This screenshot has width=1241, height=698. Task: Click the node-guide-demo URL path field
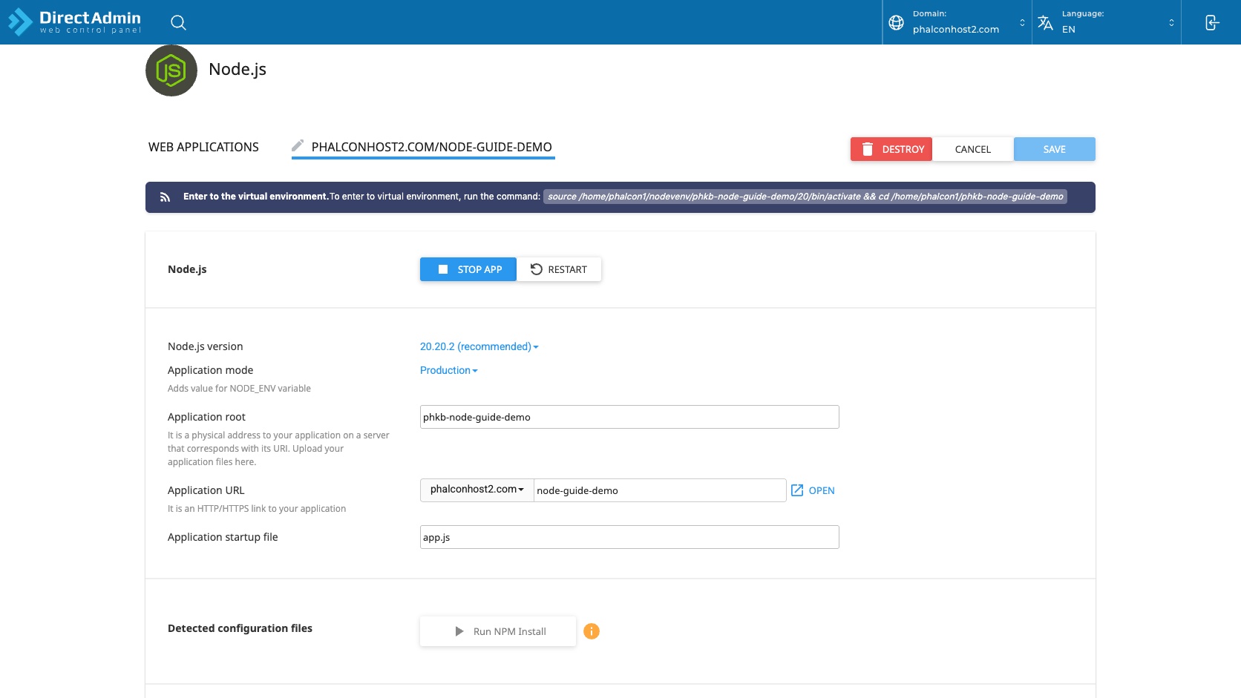(x=660, y=490)
